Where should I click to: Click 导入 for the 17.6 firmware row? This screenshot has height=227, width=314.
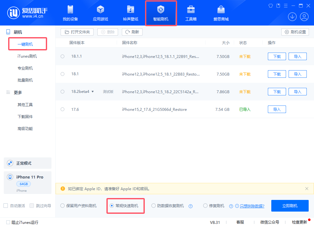coord(277,109)
